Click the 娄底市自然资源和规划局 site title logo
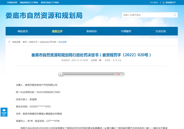 (x=44, y=16)
